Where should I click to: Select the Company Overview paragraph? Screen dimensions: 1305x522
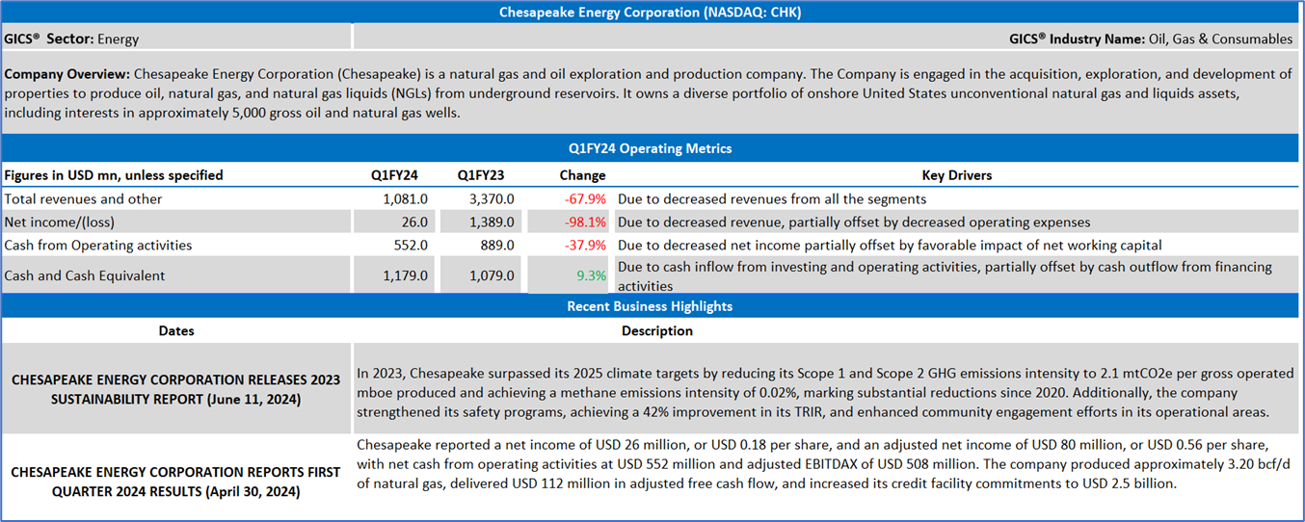(651, 92)
